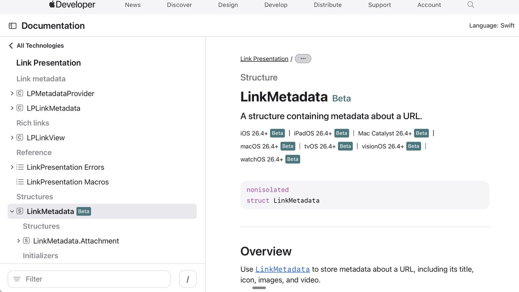This screenshot has width=519, height=292.
Task: Click the horizontal scroll indicator at page bottom
Action: click(x=259, y=288)
